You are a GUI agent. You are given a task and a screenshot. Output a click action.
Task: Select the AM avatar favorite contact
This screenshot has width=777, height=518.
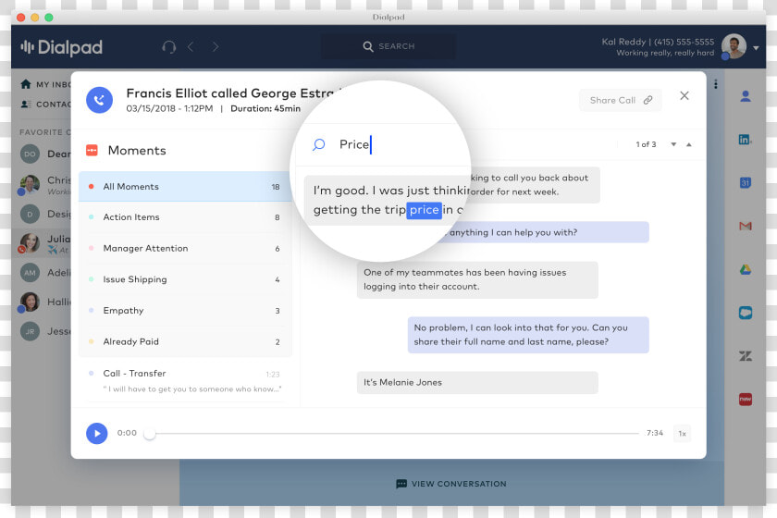click(x=30, y=273)
